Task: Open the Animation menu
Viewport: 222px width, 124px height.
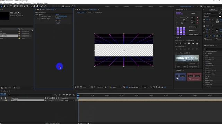Action: point(27,3)
